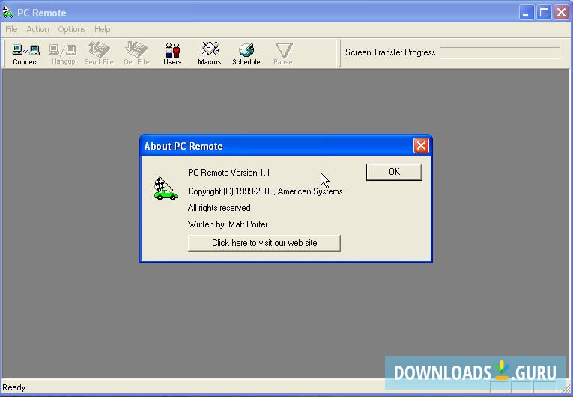573x397 pixels.
Task: Click the 'PC Remote Version 1.1' text
Action: tap(228, 173)
